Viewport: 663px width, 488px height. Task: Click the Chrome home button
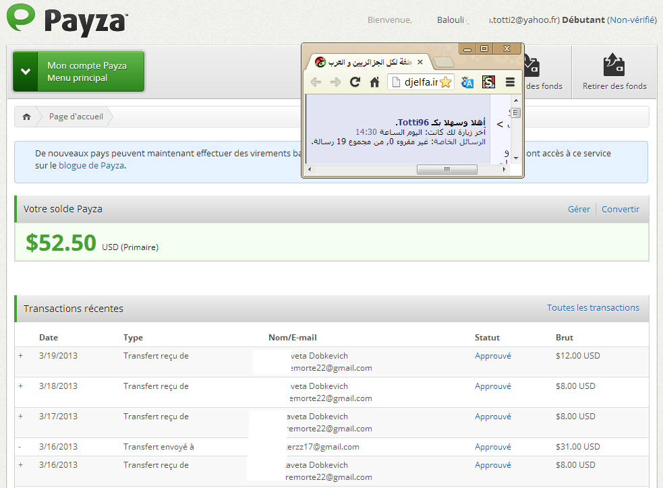[374, 82]
